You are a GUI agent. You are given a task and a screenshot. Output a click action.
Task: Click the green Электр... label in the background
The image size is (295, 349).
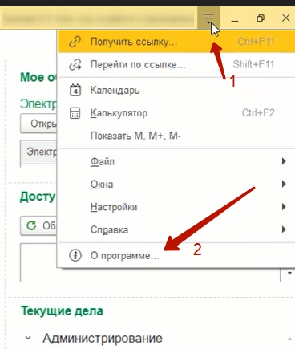click(38, 103)
